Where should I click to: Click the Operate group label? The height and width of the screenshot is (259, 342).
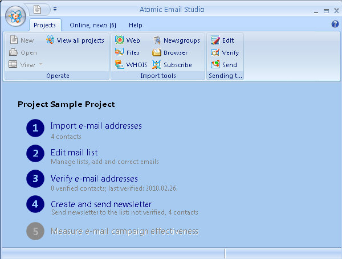point(58,76)
